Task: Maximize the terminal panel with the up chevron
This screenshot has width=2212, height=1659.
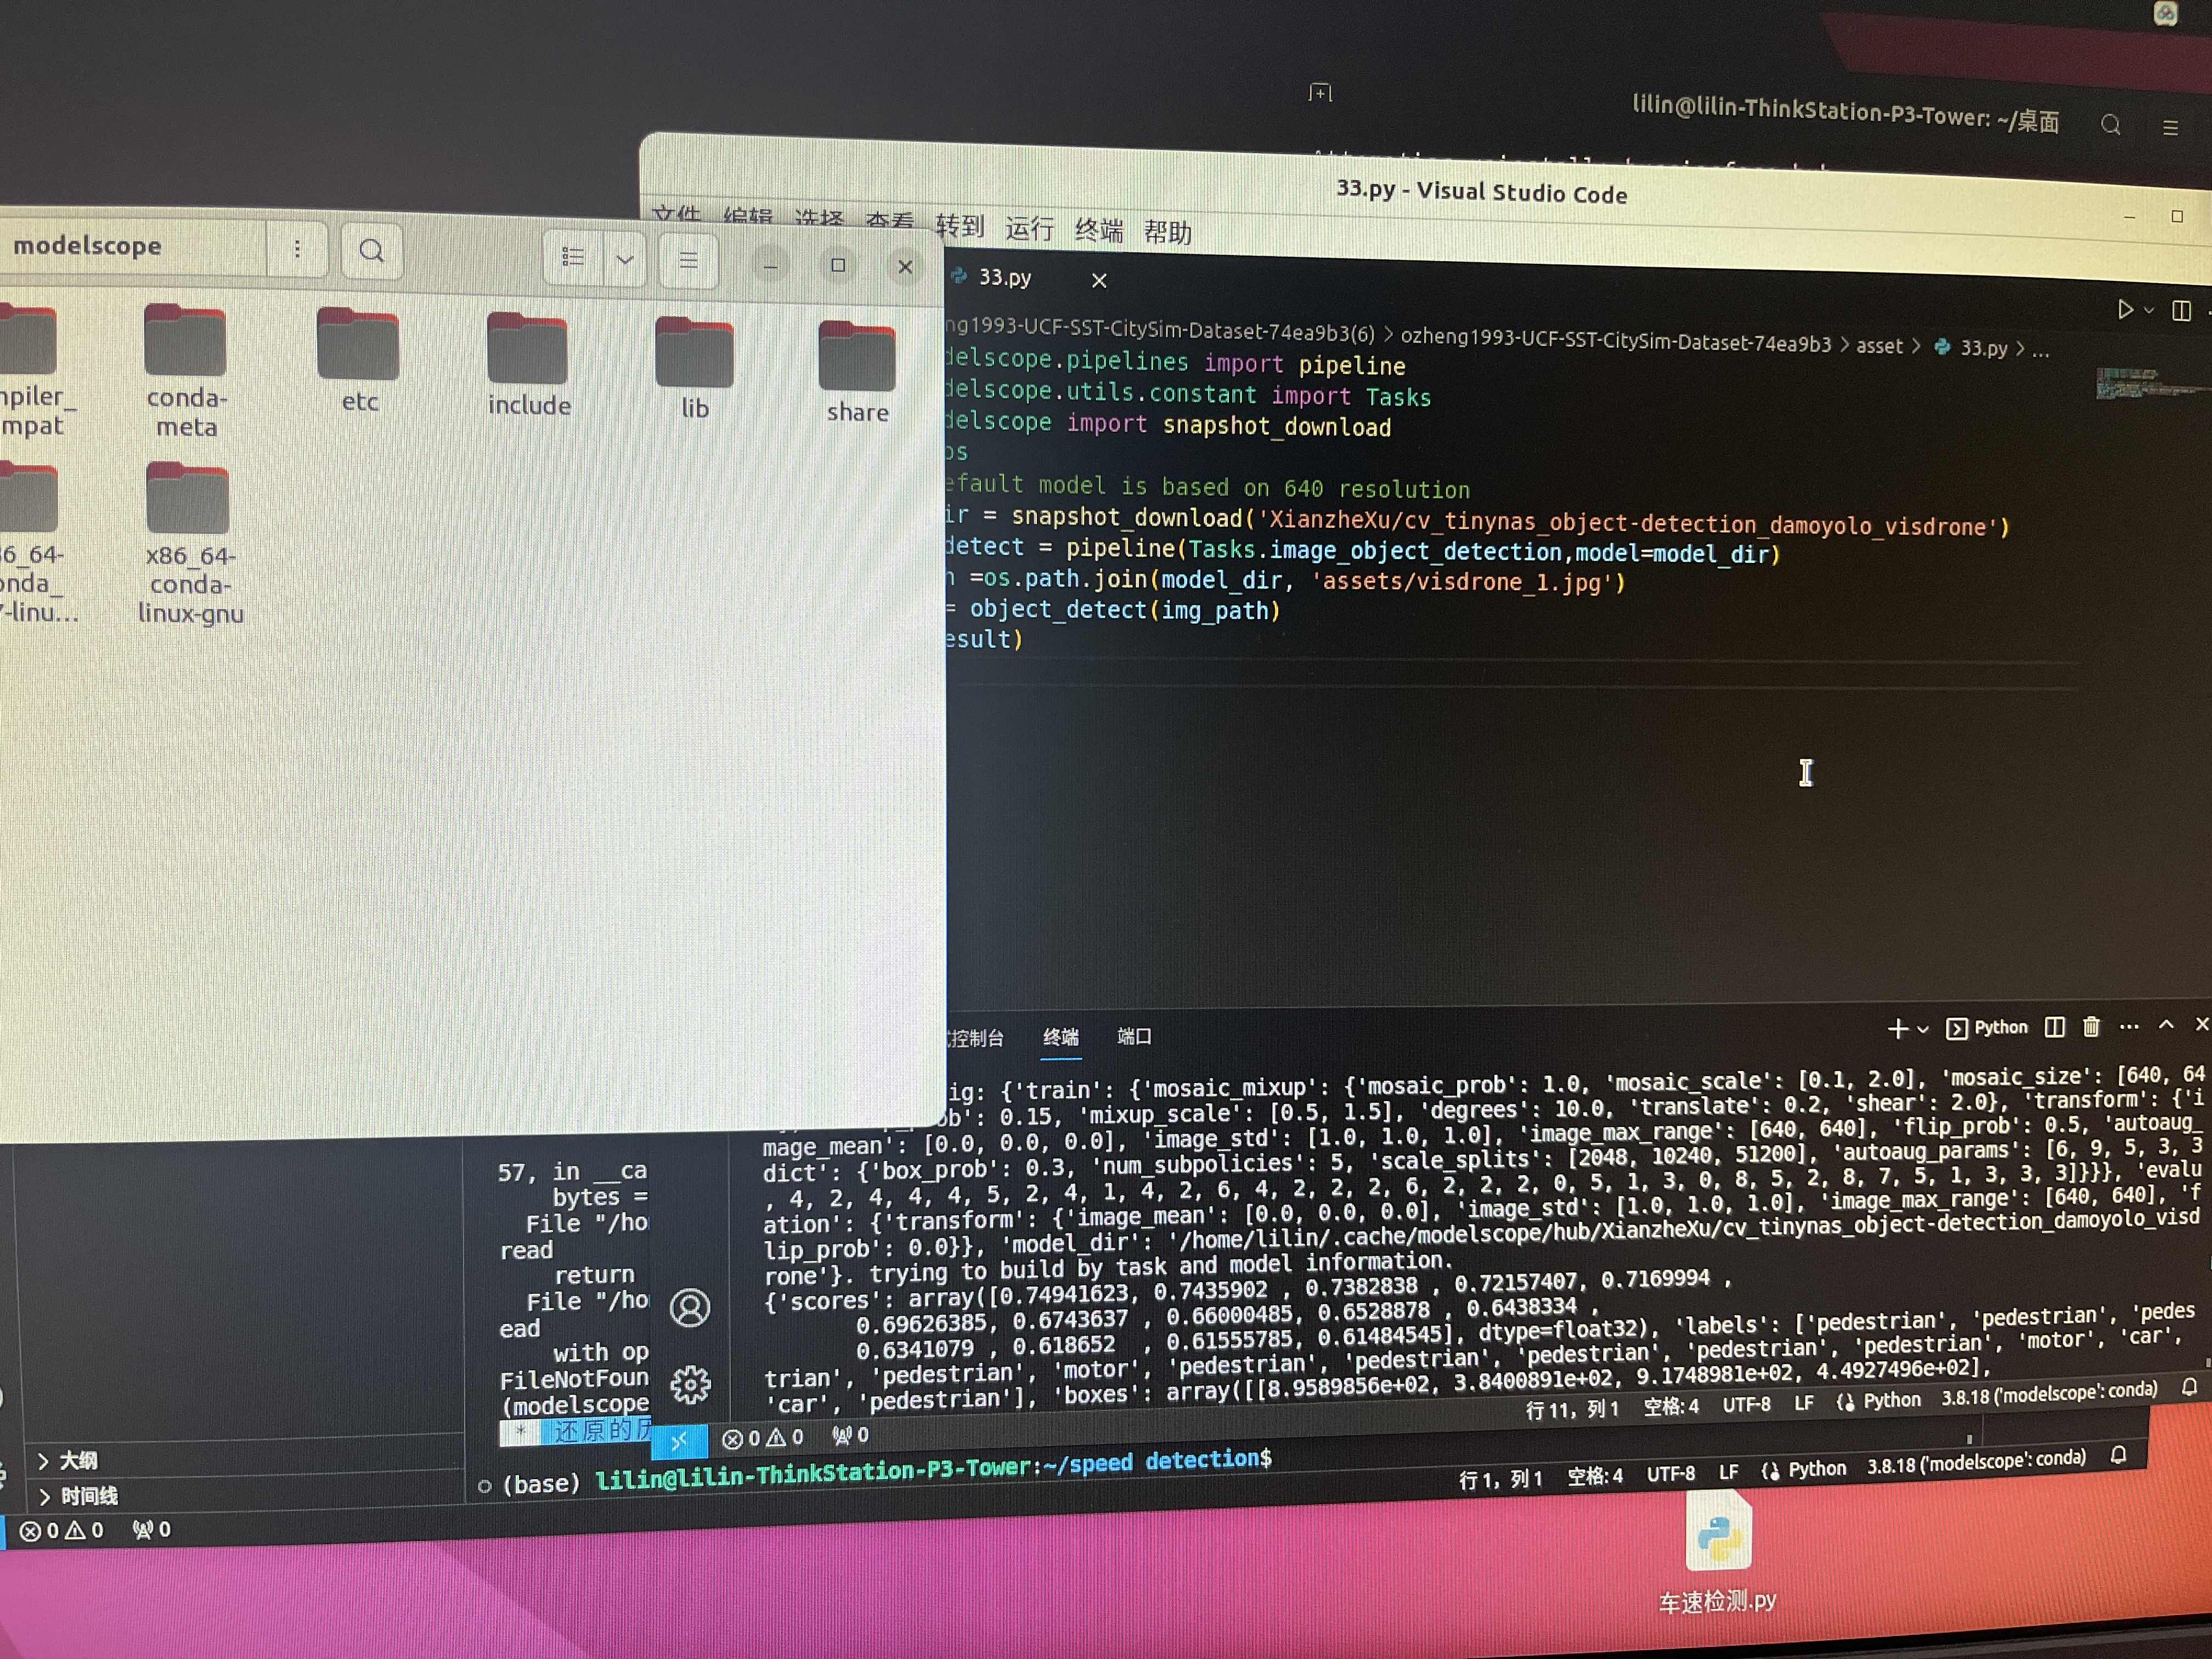Action: pos(2166,1025)
